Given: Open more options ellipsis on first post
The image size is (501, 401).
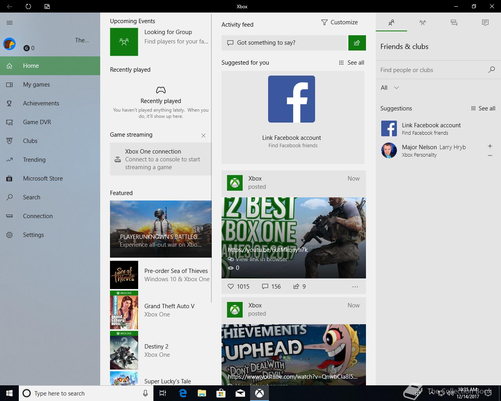Looking at the screenshot, I should tap(355, 287).
